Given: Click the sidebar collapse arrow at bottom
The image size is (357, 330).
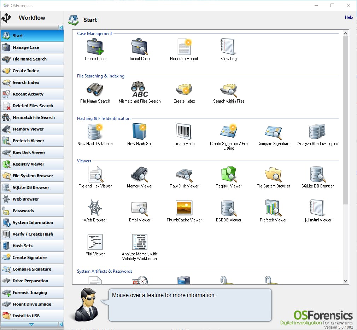Looking at the screenshot, I should [x=61, y=324].
